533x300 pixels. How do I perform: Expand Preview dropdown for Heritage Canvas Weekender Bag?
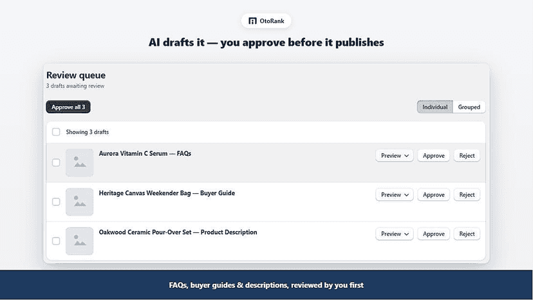(x=395, y=194)
